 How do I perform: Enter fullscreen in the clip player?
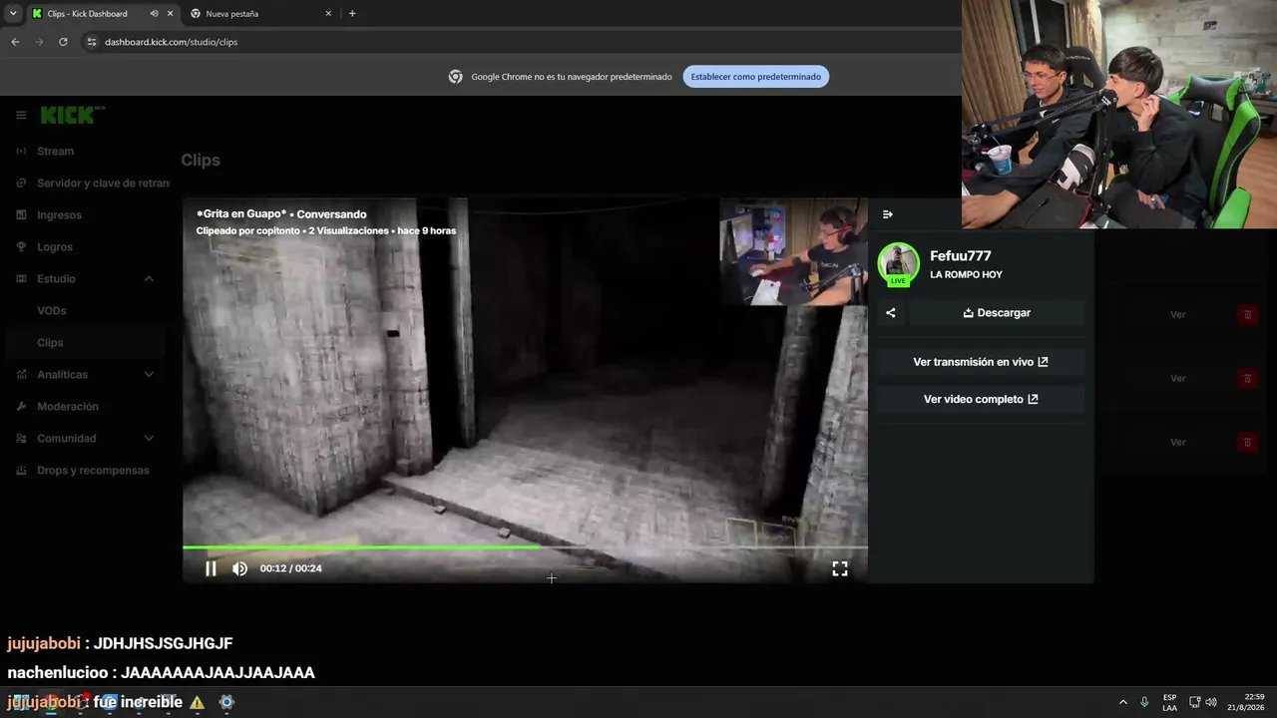(x=840, y=568)
